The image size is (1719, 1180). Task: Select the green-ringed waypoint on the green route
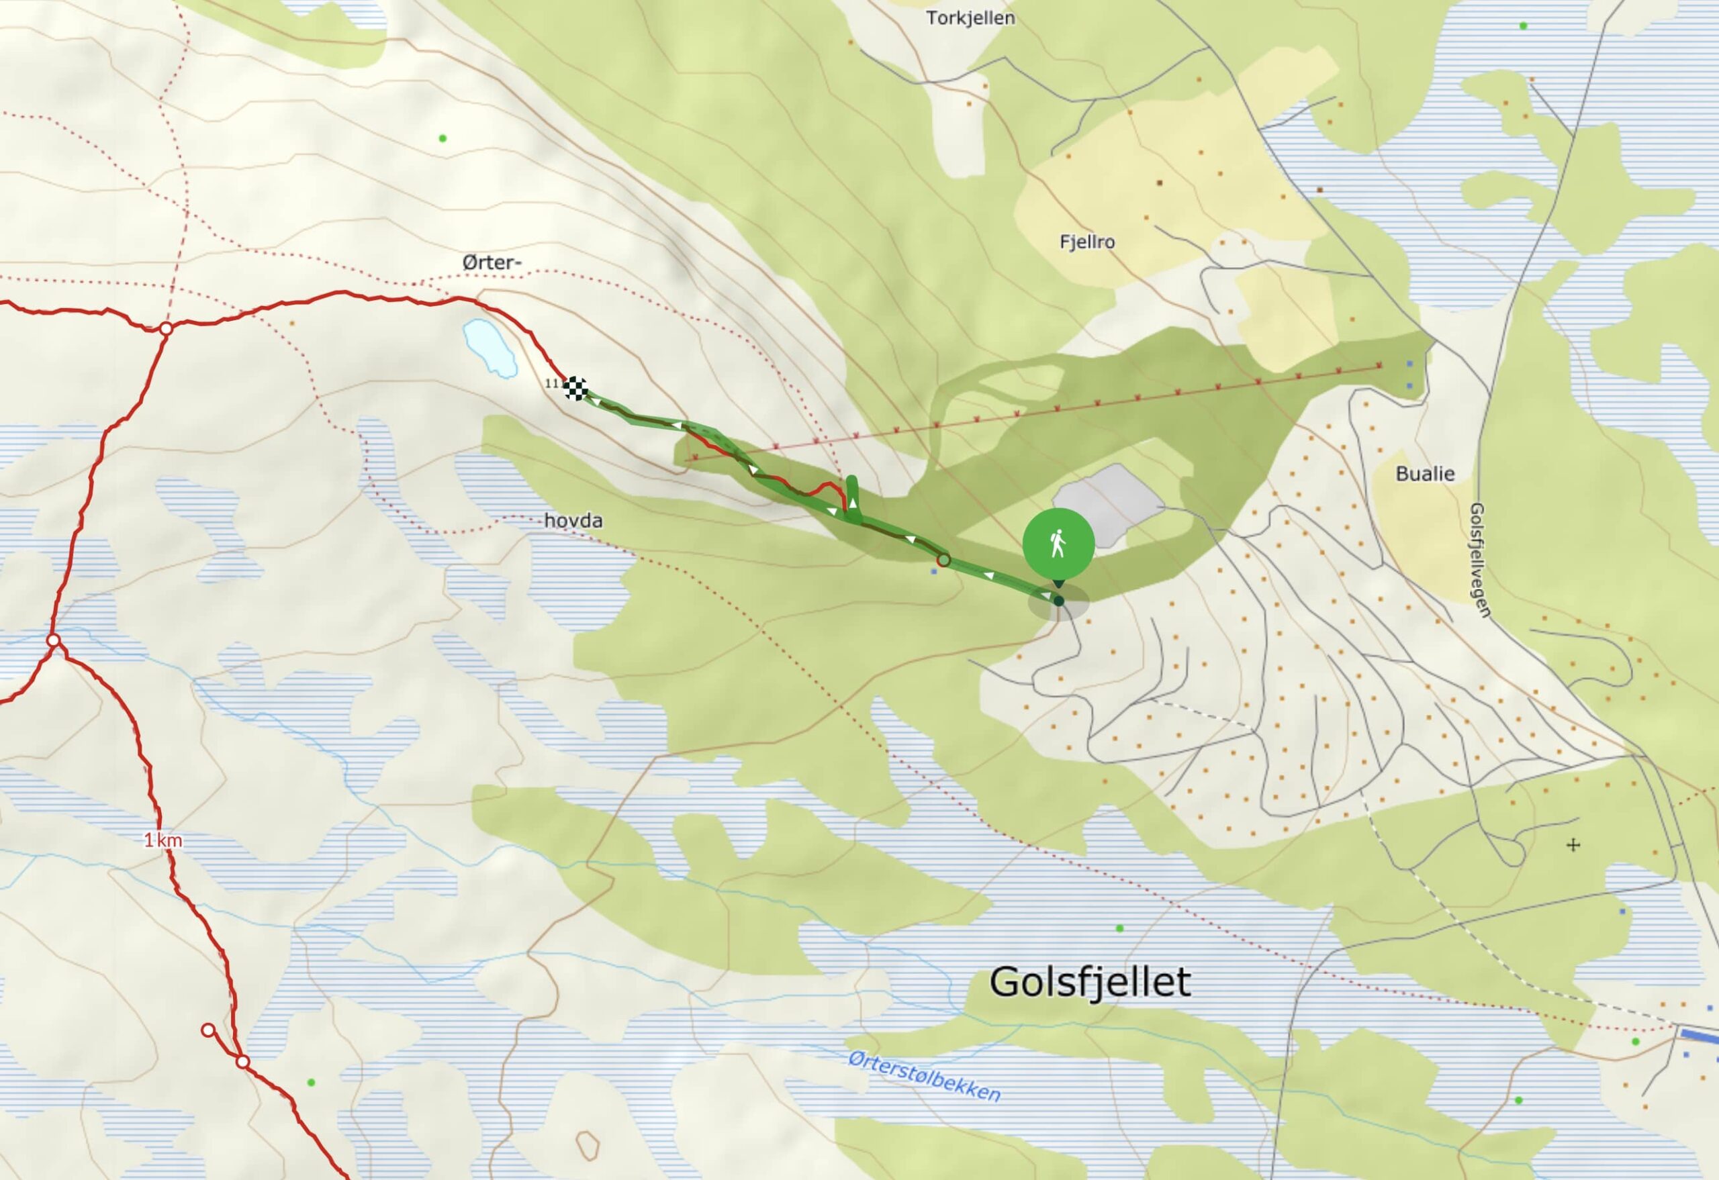(x=944, y=560)
